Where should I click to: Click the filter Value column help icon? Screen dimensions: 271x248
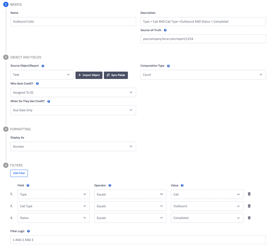[x=182, y=185]
